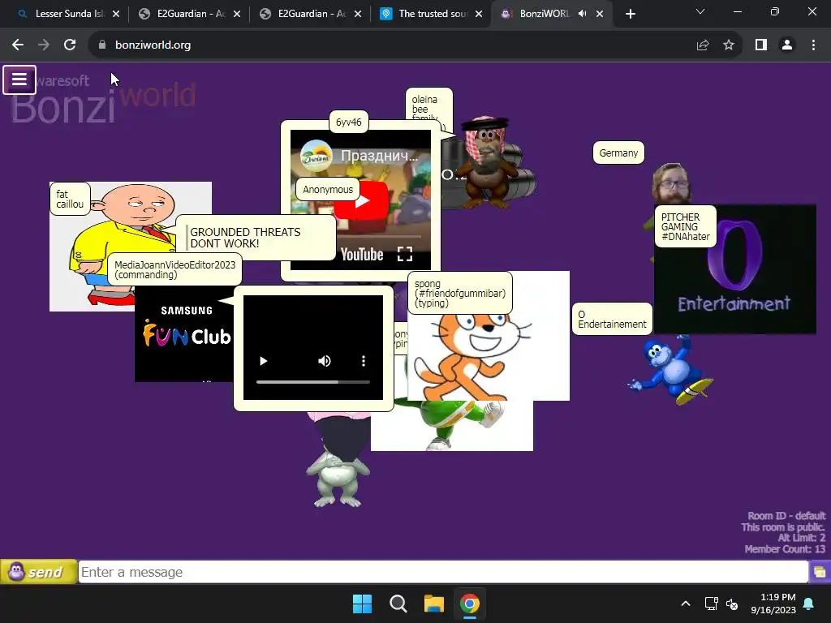Image resolution: width=831 pixels, height=623 pixels.
Task: Select the grey Bonzi character at bottom
Action: click(338, 479)
